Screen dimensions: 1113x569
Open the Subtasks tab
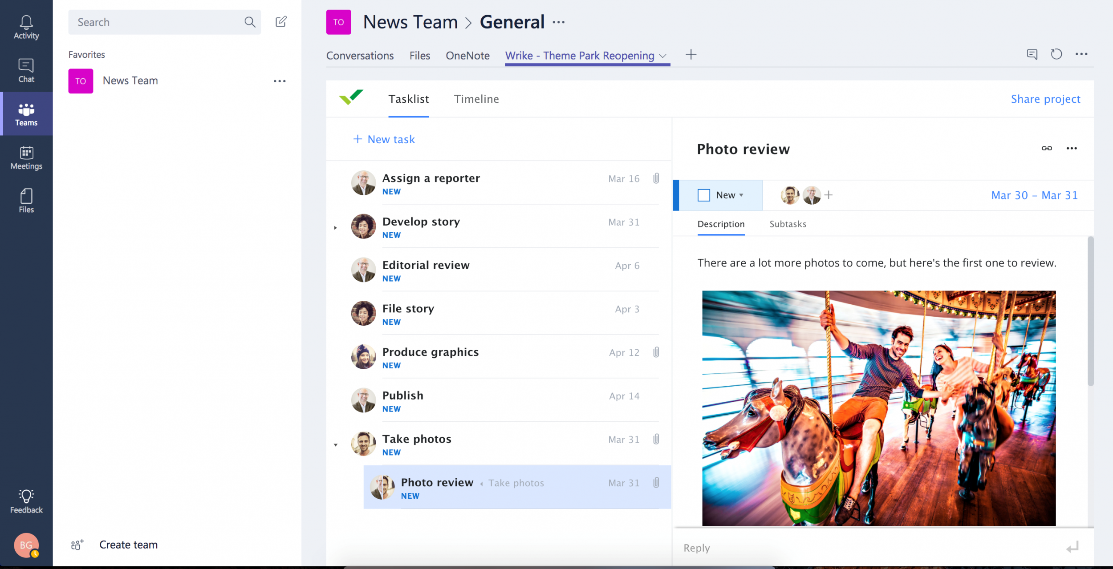tap(788, 224)
